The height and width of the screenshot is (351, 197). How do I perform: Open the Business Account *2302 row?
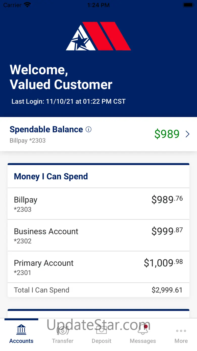98,235
